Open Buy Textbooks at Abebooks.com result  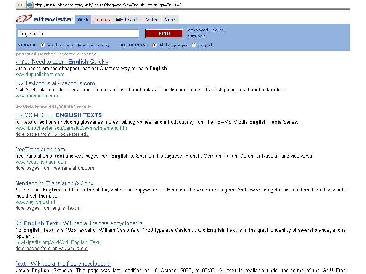coord(55,83)
